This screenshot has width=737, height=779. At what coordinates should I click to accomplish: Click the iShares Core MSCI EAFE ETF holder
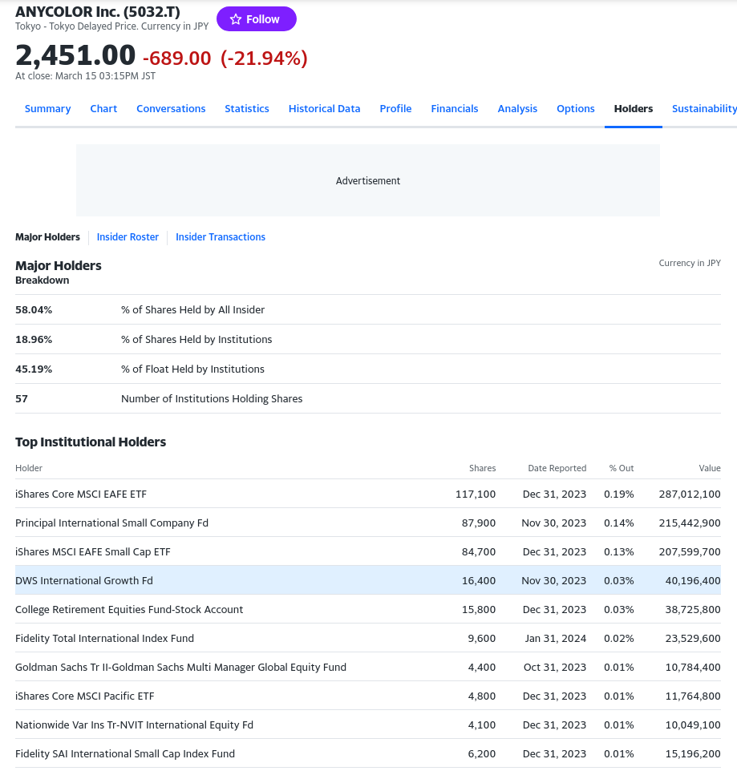(81, 494)
